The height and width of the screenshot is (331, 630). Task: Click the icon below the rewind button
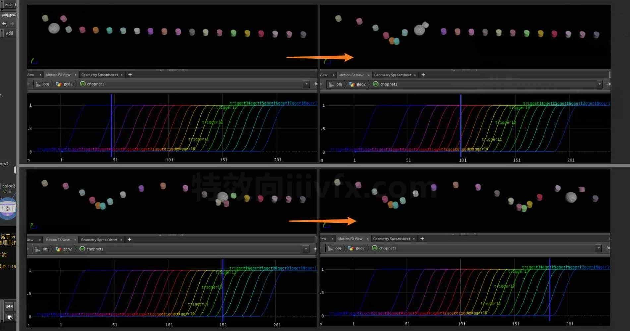click(10, 318)
